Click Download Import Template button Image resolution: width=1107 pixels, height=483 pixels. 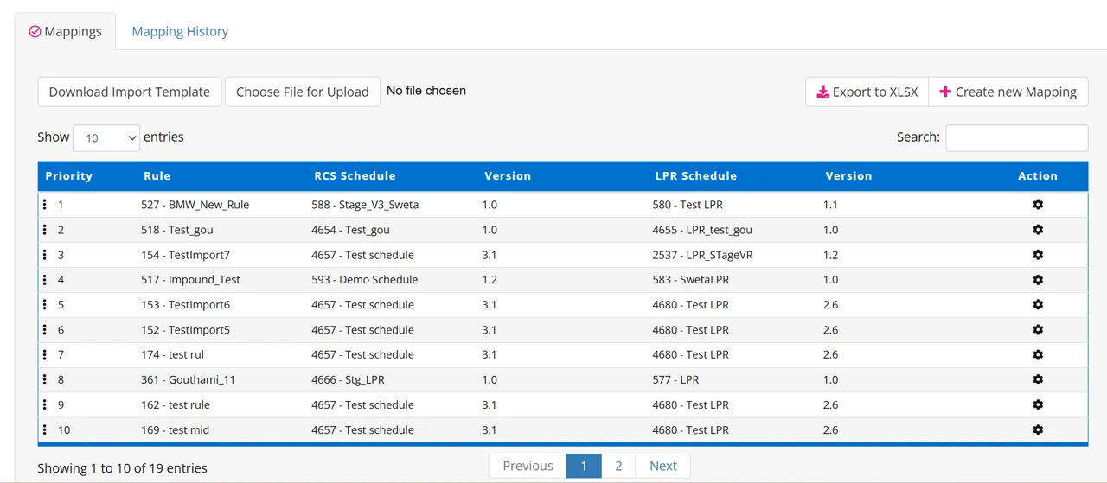click(130, 92)
